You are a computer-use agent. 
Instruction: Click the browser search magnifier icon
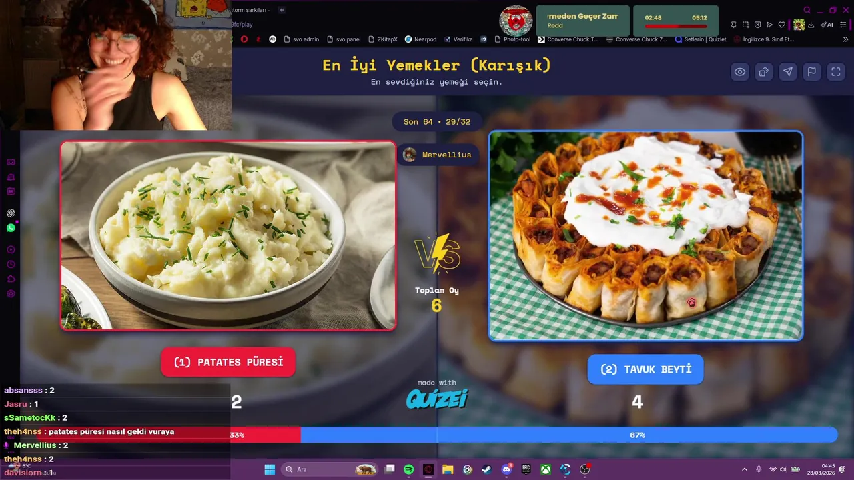pos(807,10)
